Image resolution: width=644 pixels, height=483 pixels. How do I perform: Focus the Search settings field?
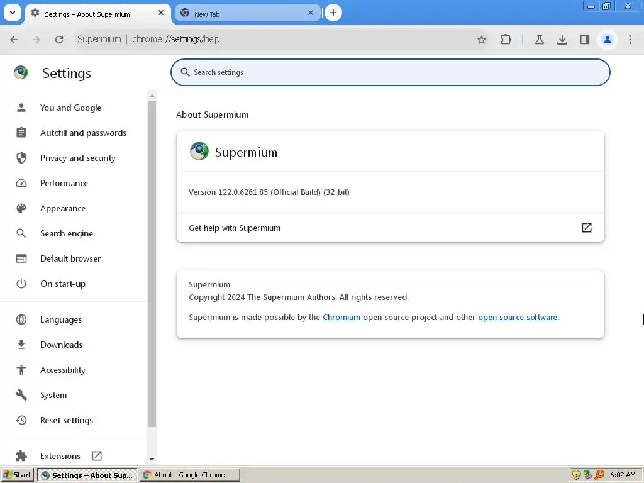pyautogui.click(x=390, y=72)
